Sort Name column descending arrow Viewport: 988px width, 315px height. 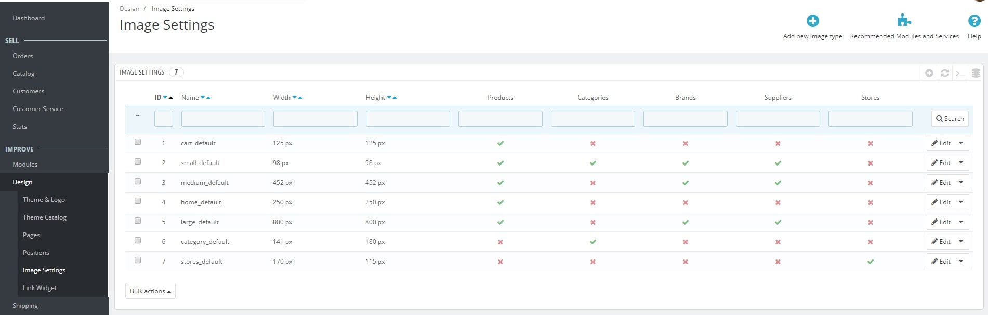pos(203,98)
